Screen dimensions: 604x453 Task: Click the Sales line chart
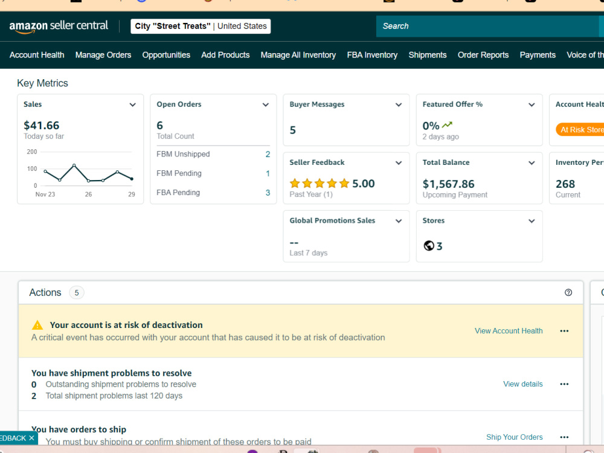pos(81,173)
